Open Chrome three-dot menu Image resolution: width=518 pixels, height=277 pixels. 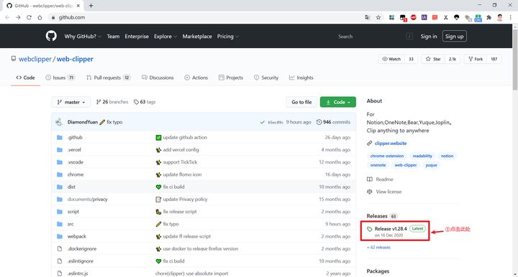pyautogui.click(x=510, y=17)
